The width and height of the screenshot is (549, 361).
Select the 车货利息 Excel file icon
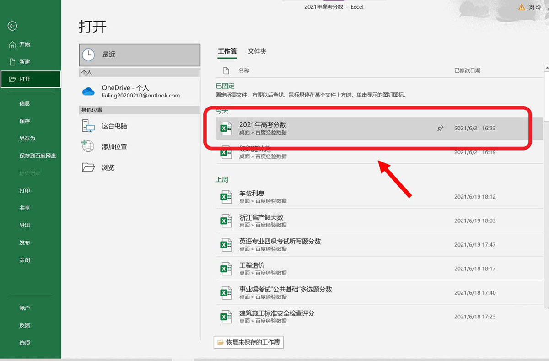click(226, 196)
